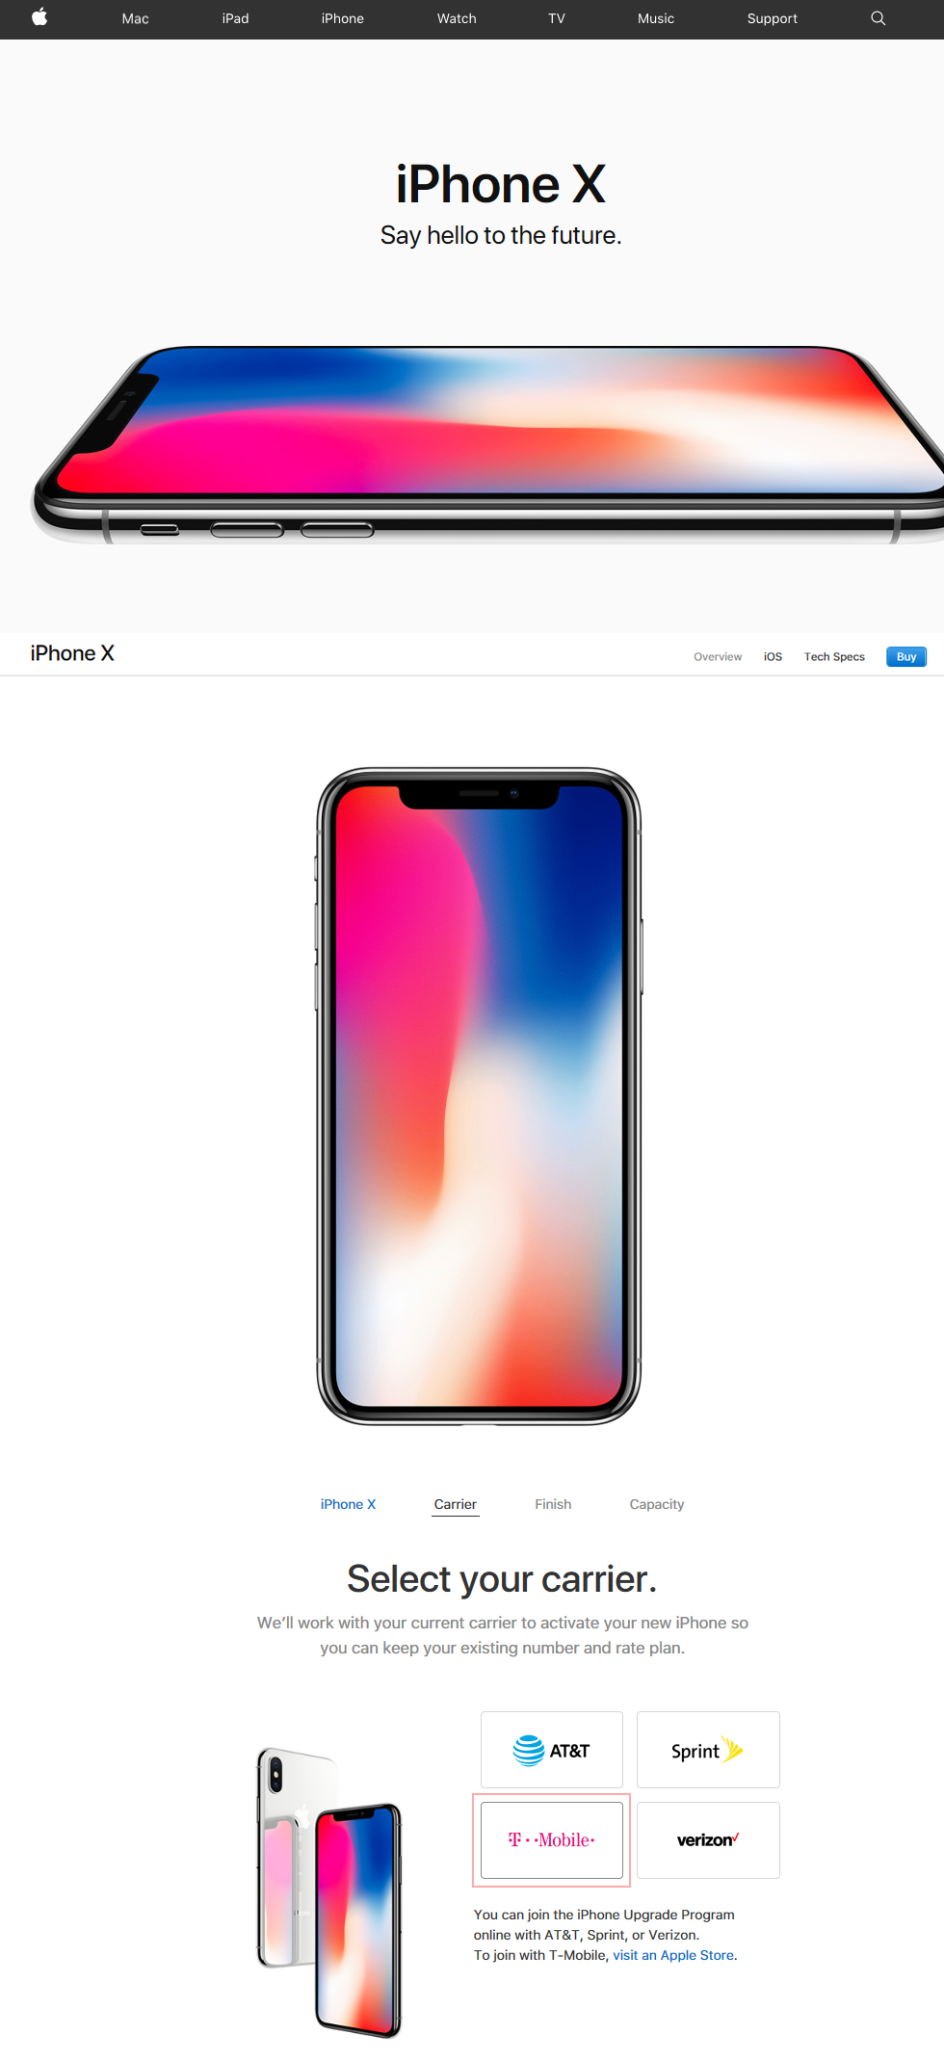Open the iOS link in the subnav
Viewport: 944px width, 2061px height.
coord(773,657)
